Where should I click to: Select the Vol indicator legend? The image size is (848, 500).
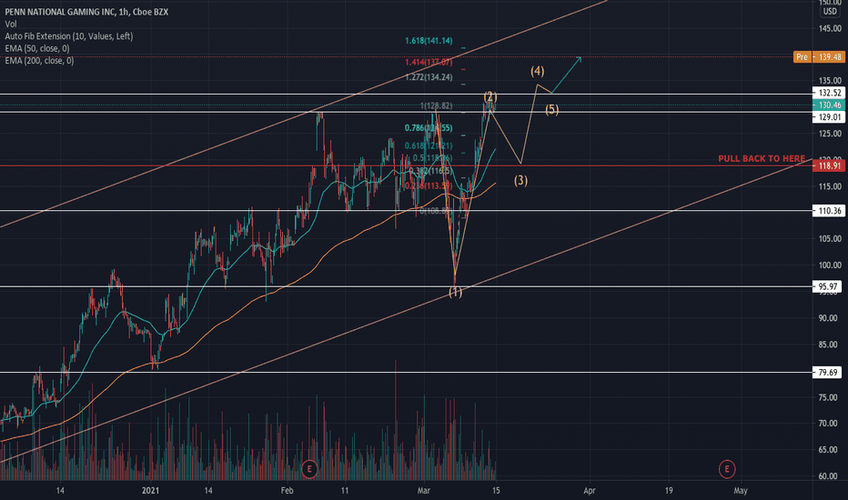tap(11, 24)
